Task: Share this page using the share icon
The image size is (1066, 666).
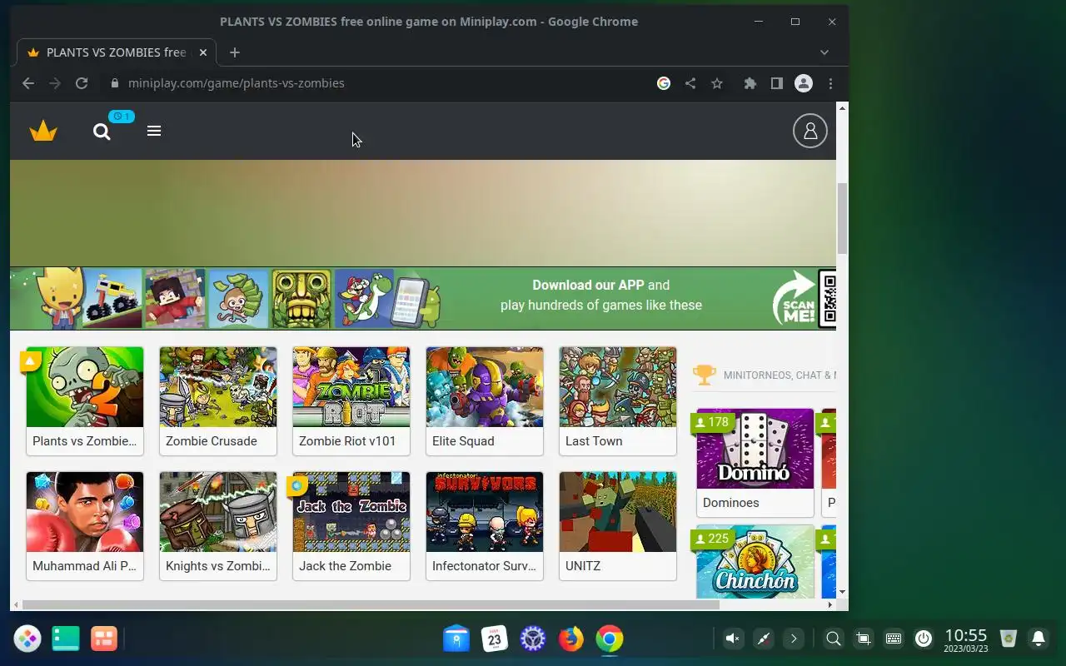Action: [690, 83]
